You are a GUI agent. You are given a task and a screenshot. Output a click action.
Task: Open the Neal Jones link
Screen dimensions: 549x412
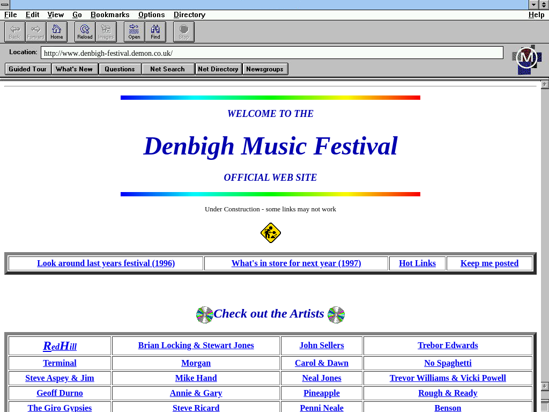point(322,378)
